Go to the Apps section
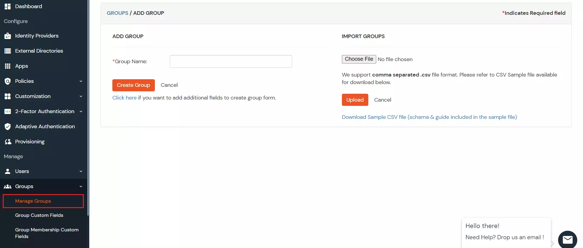Image resolution: width=583 pixels, height=248 pixels. tap(22, 66)
